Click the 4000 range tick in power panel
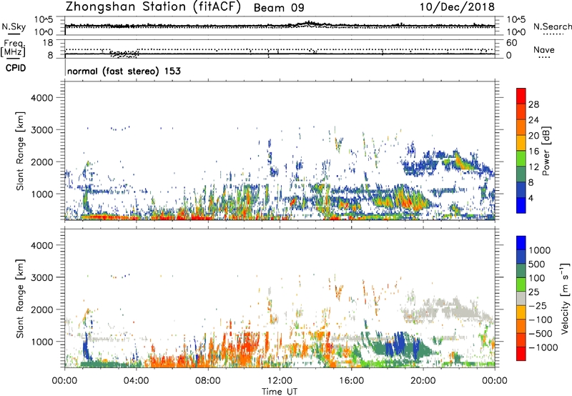 pyautogui.click(x=41, y=98)
